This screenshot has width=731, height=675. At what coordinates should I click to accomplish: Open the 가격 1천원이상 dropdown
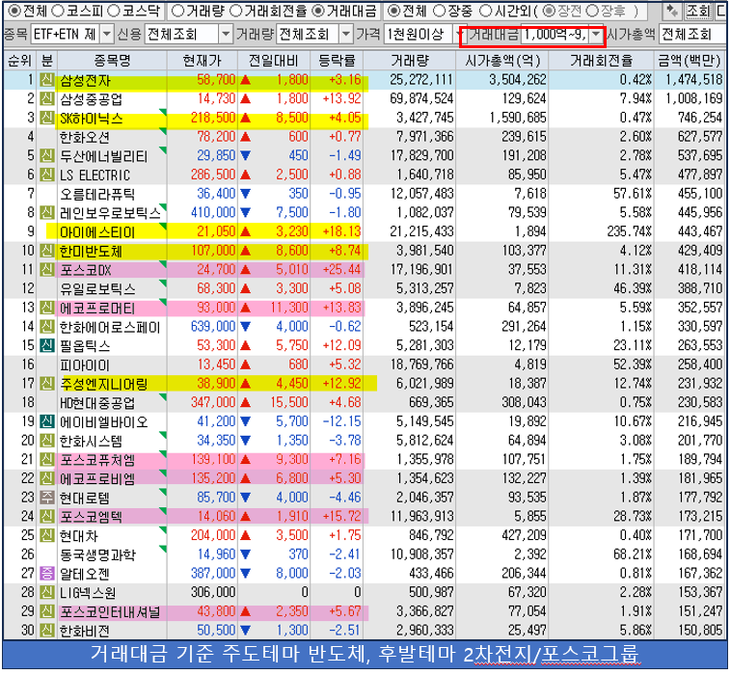(460, 34)
